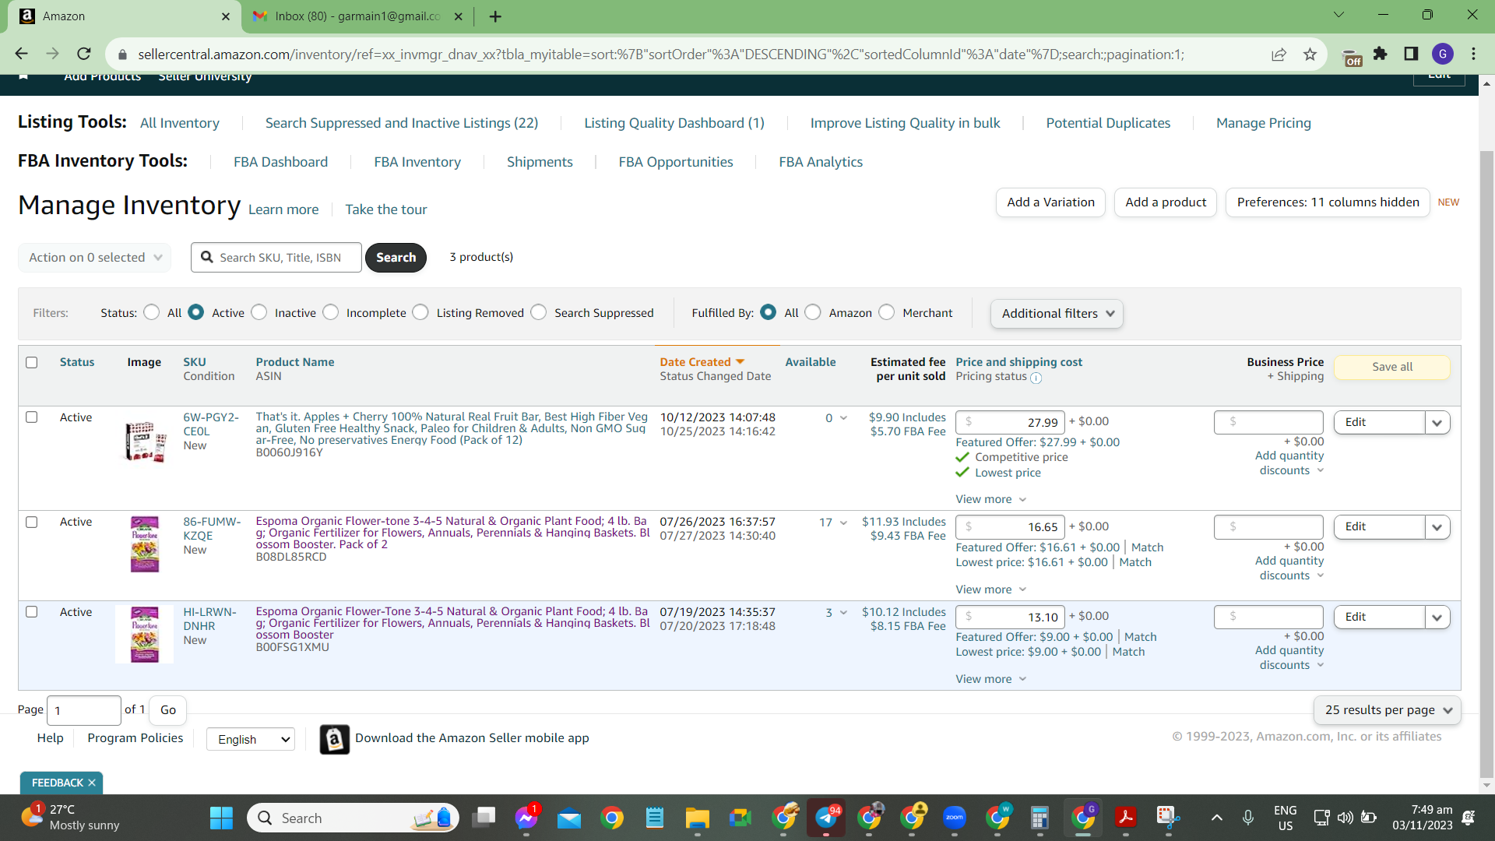Open Zoom from the taskbar

tap(955, 818)
